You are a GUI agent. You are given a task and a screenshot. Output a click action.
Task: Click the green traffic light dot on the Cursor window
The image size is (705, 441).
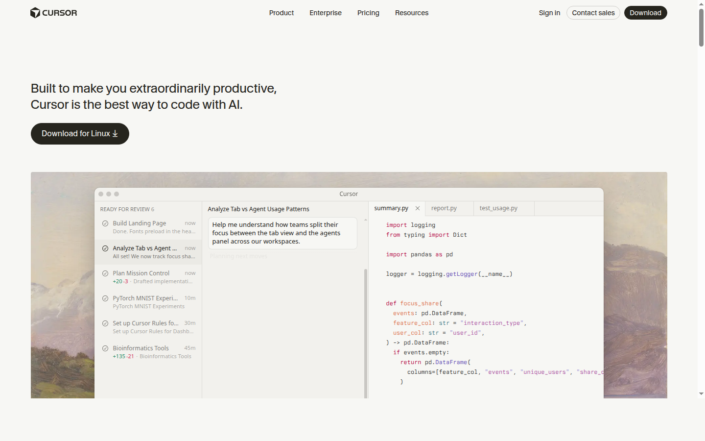coord(117,194)
